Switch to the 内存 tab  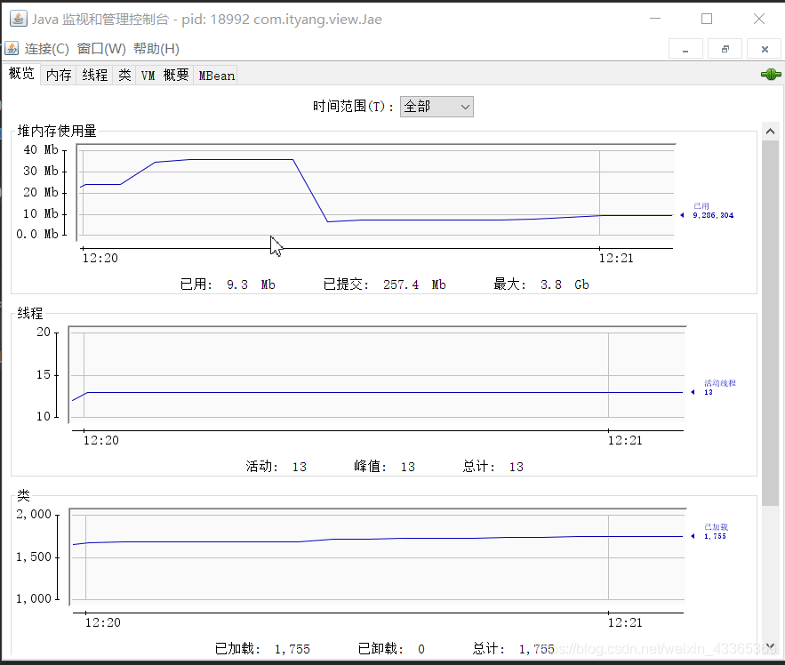pyautogui.click(x=58, y=75)
